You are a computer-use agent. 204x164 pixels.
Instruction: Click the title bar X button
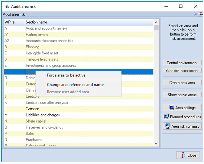[196, 6]
